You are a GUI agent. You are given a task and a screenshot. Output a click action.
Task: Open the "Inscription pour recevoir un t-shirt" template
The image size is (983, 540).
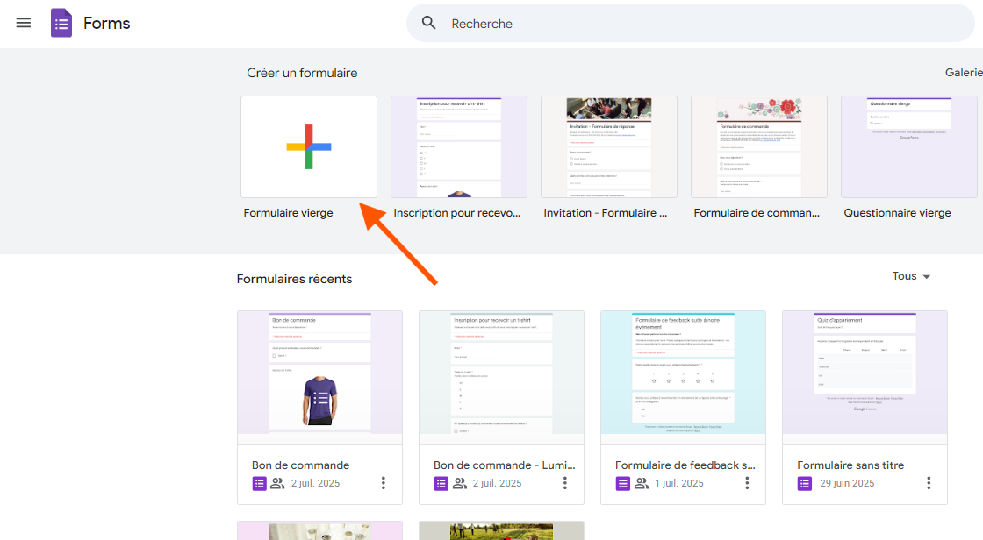click(x=458, y=146)
